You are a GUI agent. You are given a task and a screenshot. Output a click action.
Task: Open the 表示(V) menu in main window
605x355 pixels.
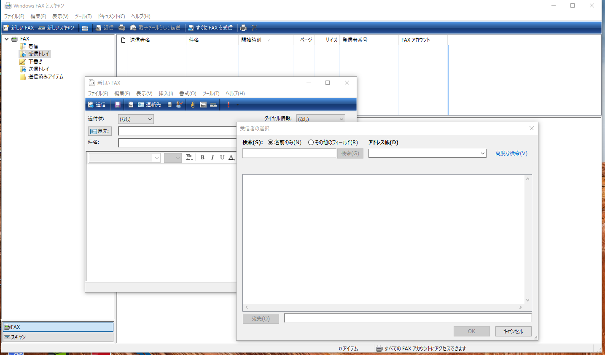pos(60,16)
